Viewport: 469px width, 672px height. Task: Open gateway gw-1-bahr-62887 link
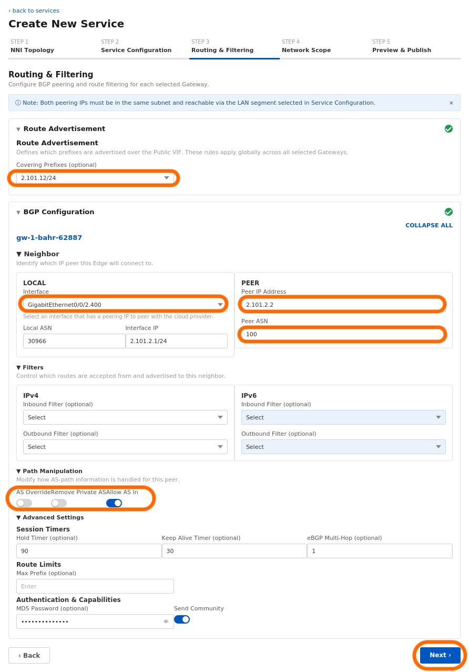click(49, 238)
